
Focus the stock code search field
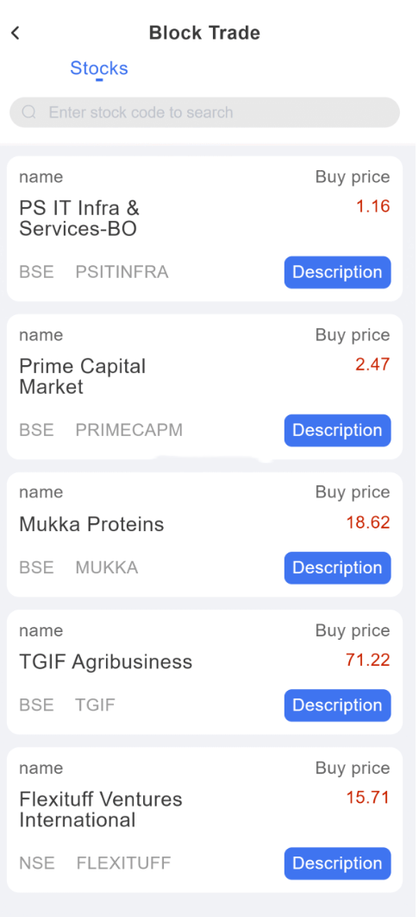click(205, 112)
